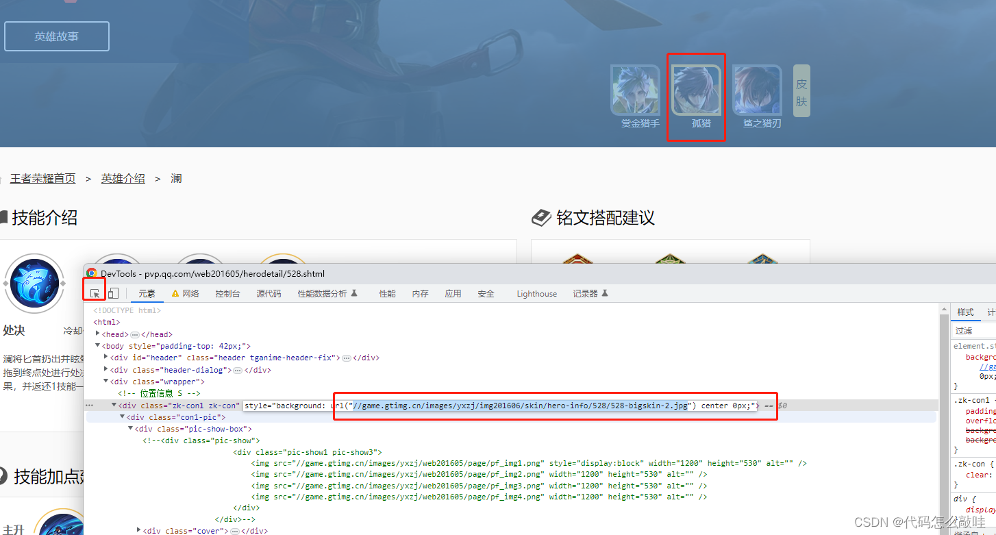Expand the div id="header" node

coord(106,358)
